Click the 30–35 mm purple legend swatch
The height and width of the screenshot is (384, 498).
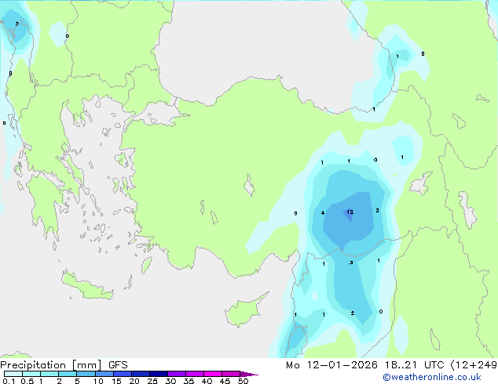[x=177, y=374]
